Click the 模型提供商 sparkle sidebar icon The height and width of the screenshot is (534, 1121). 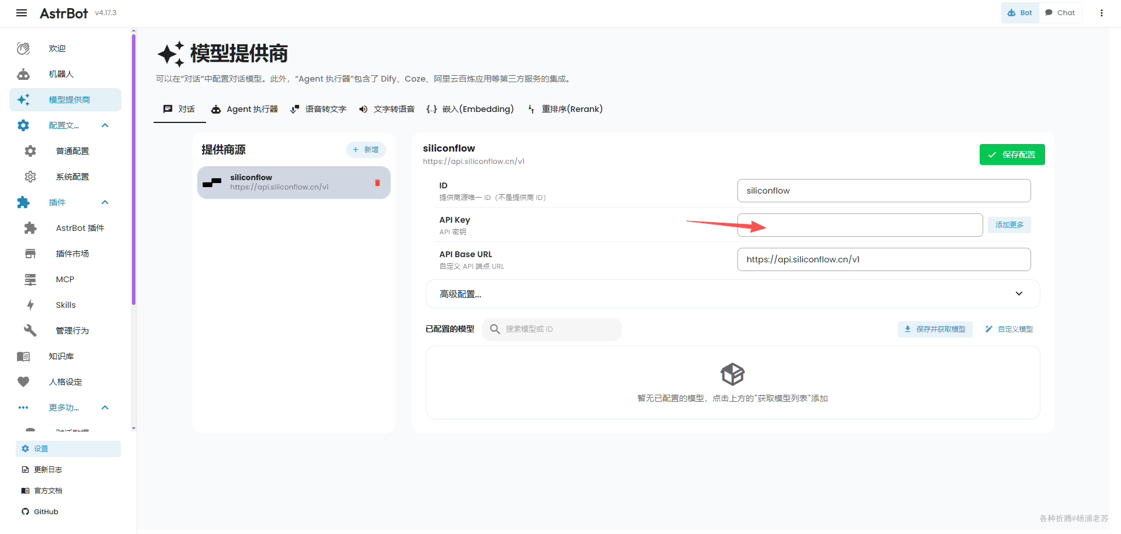point(23,100)
